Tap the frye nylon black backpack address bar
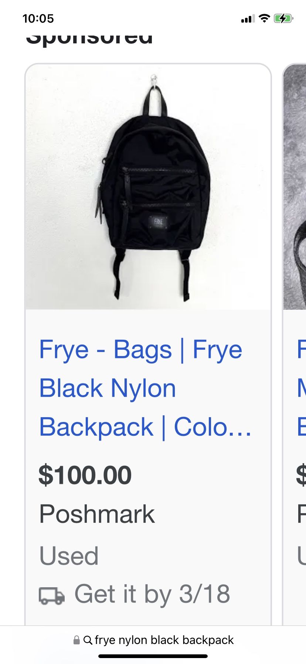 (153, 640)
